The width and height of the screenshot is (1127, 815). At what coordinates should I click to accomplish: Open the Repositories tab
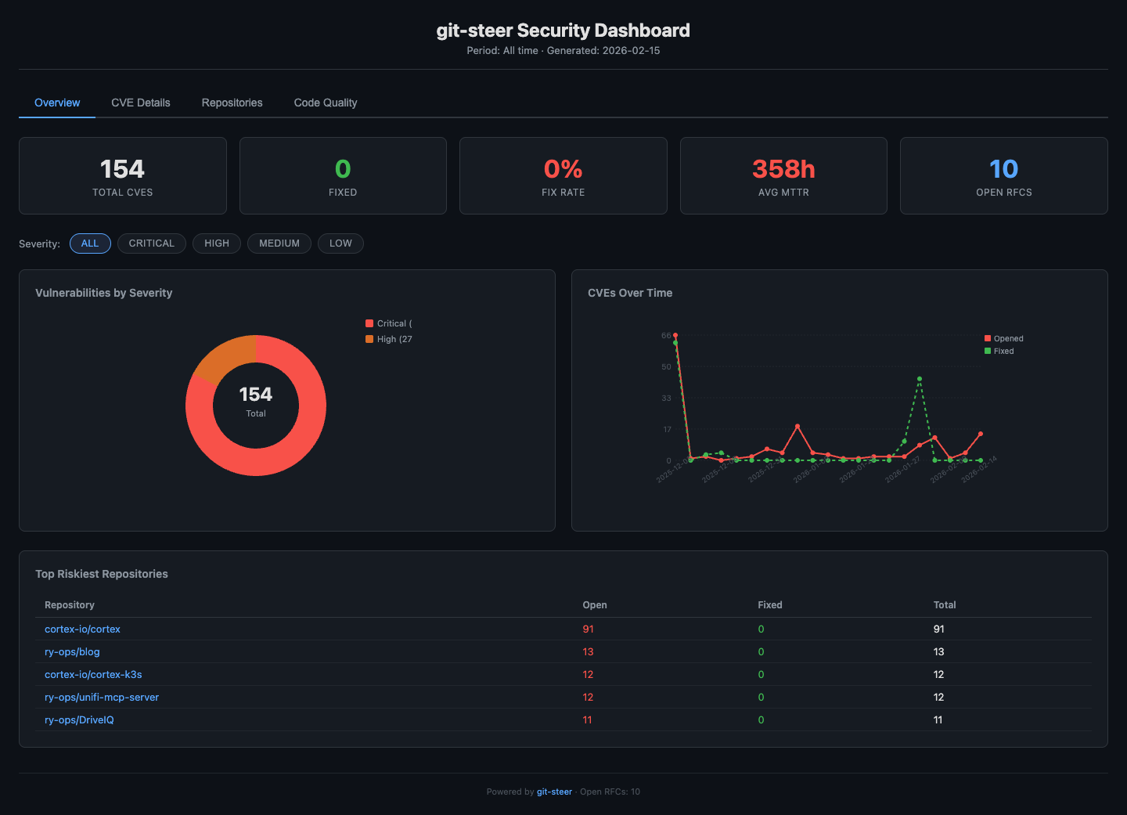click(x=232, y=103)
